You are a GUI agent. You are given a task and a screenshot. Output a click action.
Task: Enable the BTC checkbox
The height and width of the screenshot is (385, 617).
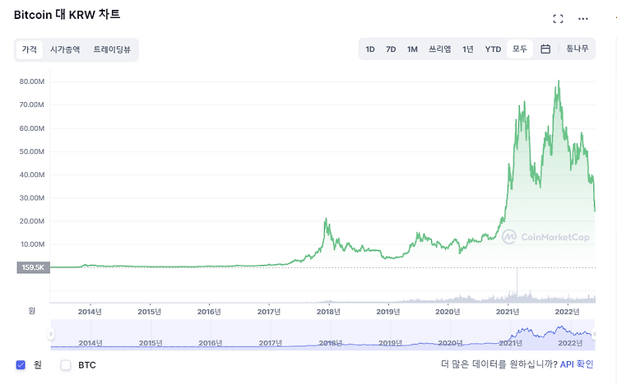pos(66,365)
